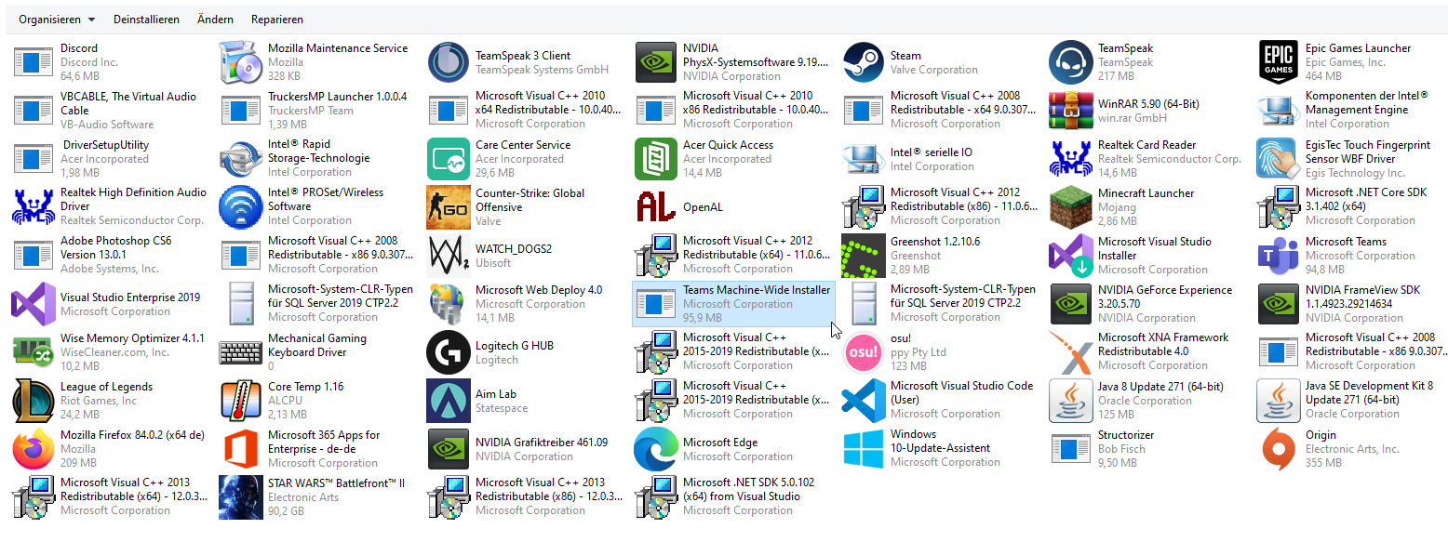Select the Mechanical Gaming Keyboard Driver icon
This screenshot has width=1448, height=542.
241,352
